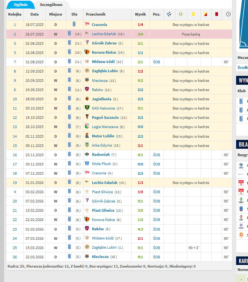Screen dimensions: 248x282
Task: Click Radomiak crest icon
Action: (x=87, y=154)
